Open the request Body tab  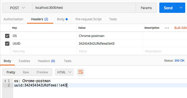(x=62, y=19)
